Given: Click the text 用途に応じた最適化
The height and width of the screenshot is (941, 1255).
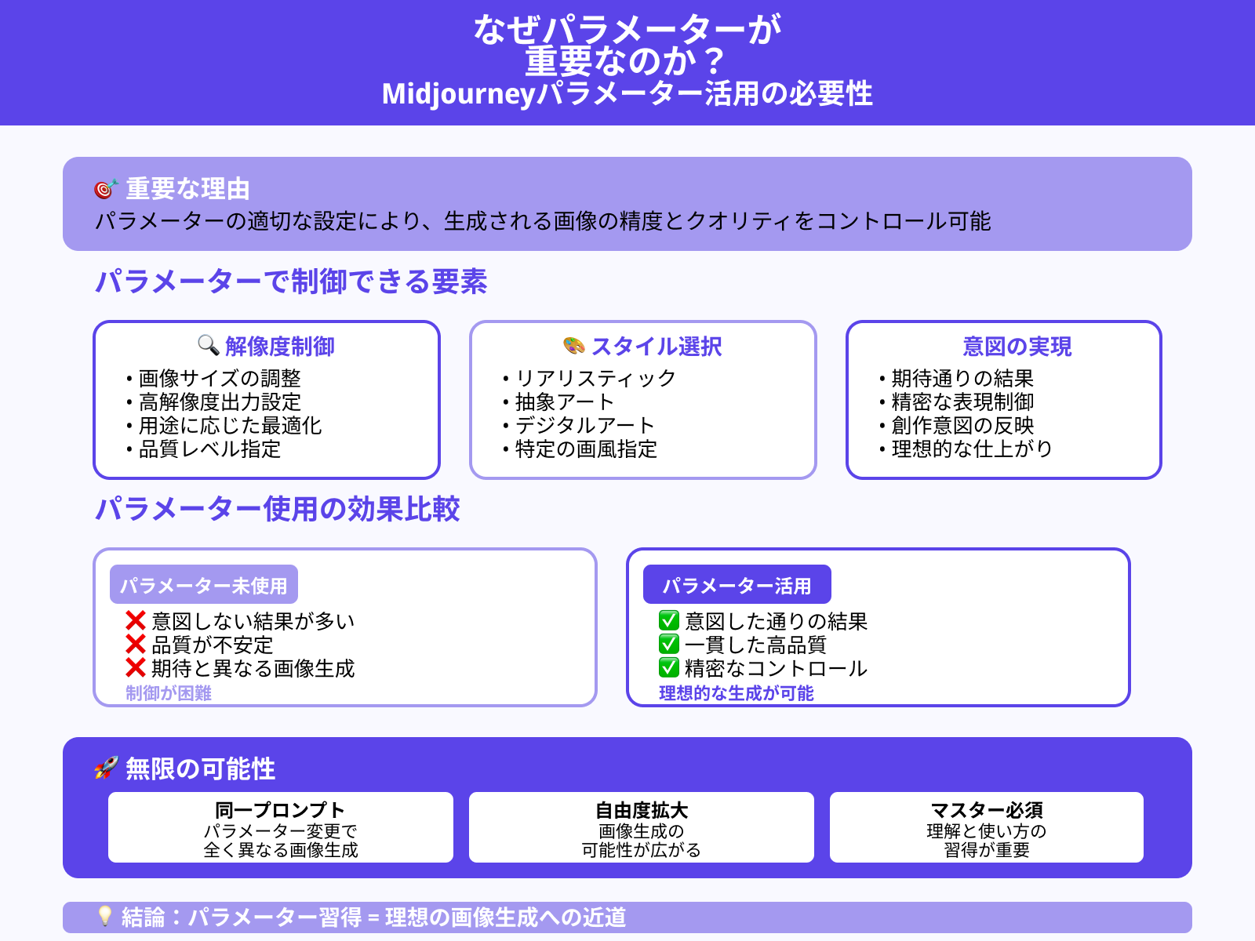Looking at the screenshot, I should point(230,425).
